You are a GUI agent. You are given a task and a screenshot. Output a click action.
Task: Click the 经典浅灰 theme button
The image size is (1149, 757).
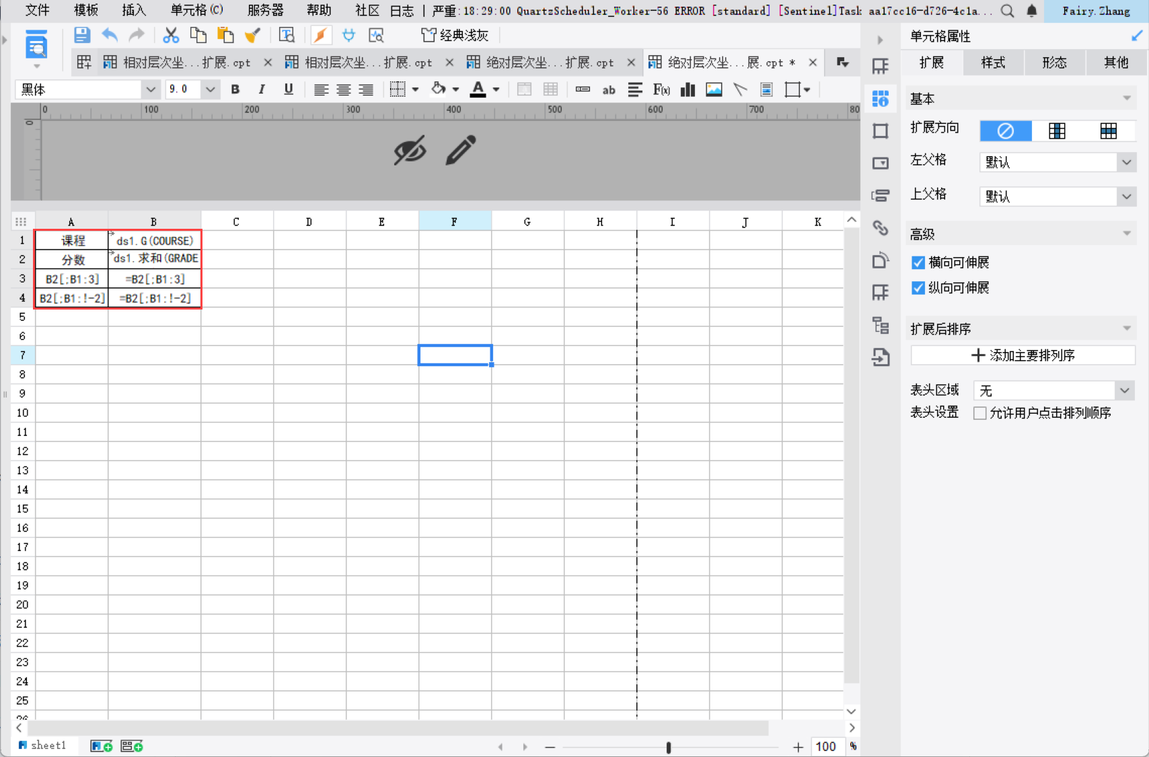(x=455, y=35)
